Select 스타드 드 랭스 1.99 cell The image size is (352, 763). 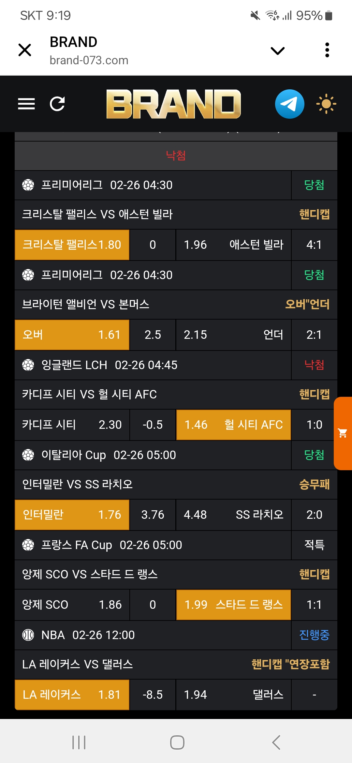click(x=233, y=605)
